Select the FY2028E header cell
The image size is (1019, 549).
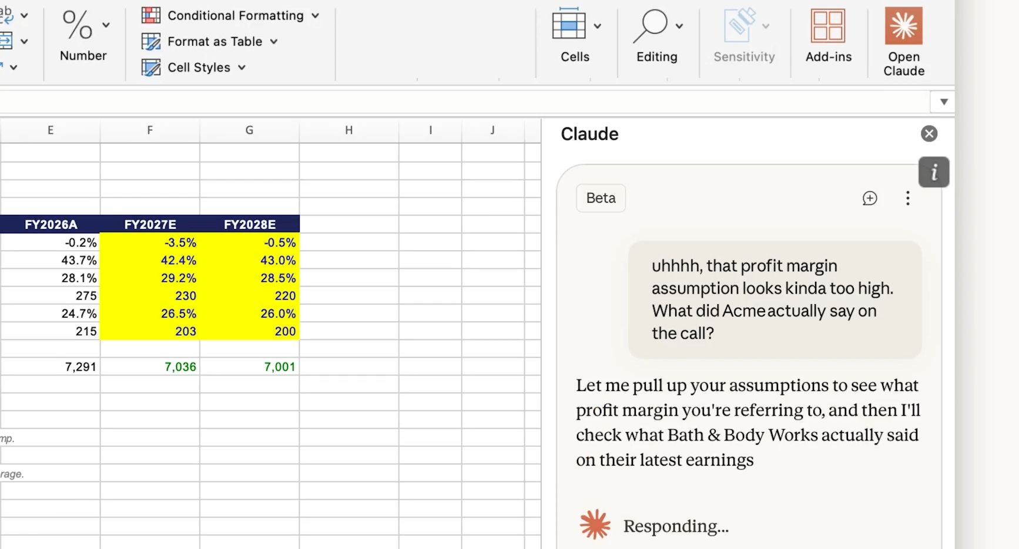(250, 224)
